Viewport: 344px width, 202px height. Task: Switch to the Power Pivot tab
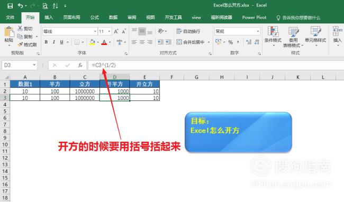tap(254, 17)
